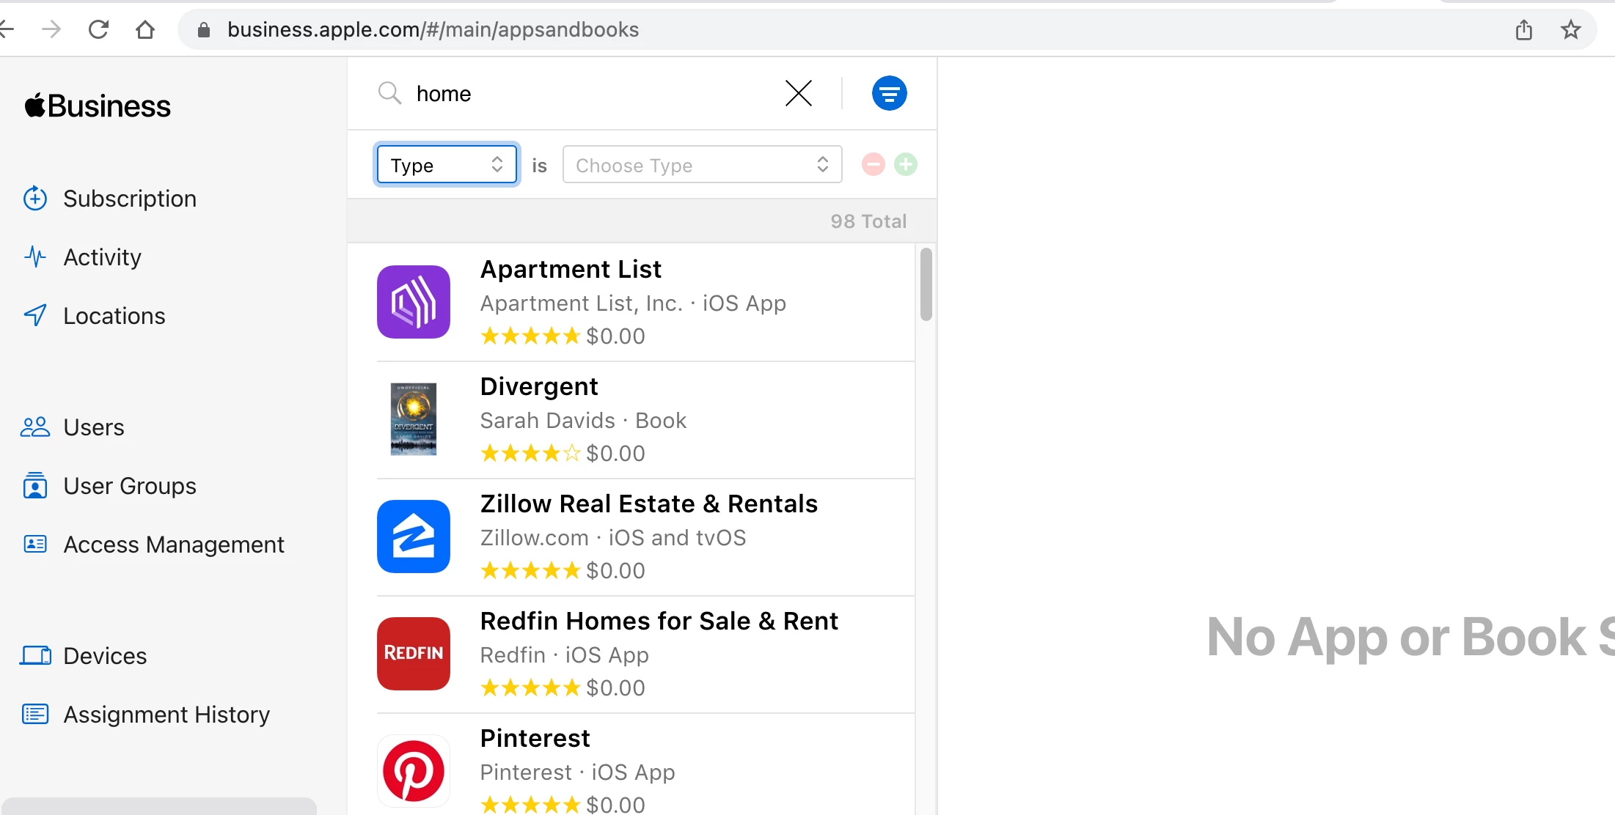Screen dimensions: 1615x815
Task: Click Sarah Davids · Book text
Action: click(583, 421)
